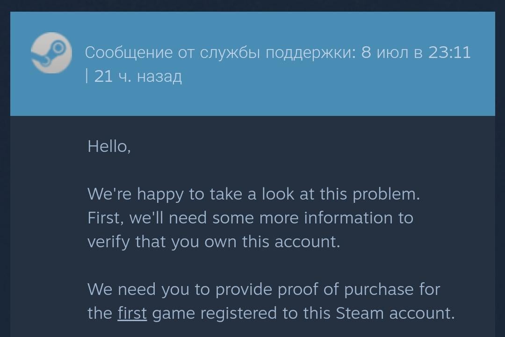
Task: Click the word "happy" in the message
Action: [160, 195]
